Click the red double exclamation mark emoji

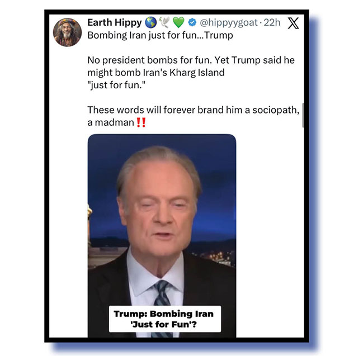pyautogui.click(x=141, y=122)
